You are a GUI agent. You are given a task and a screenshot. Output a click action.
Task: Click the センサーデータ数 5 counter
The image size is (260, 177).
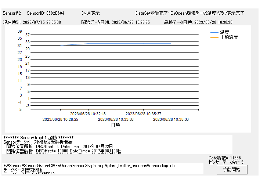tap(225, 162)
